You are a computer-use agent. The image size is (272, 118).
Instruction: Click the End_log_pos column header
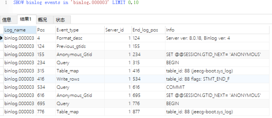tap(148, 30)
